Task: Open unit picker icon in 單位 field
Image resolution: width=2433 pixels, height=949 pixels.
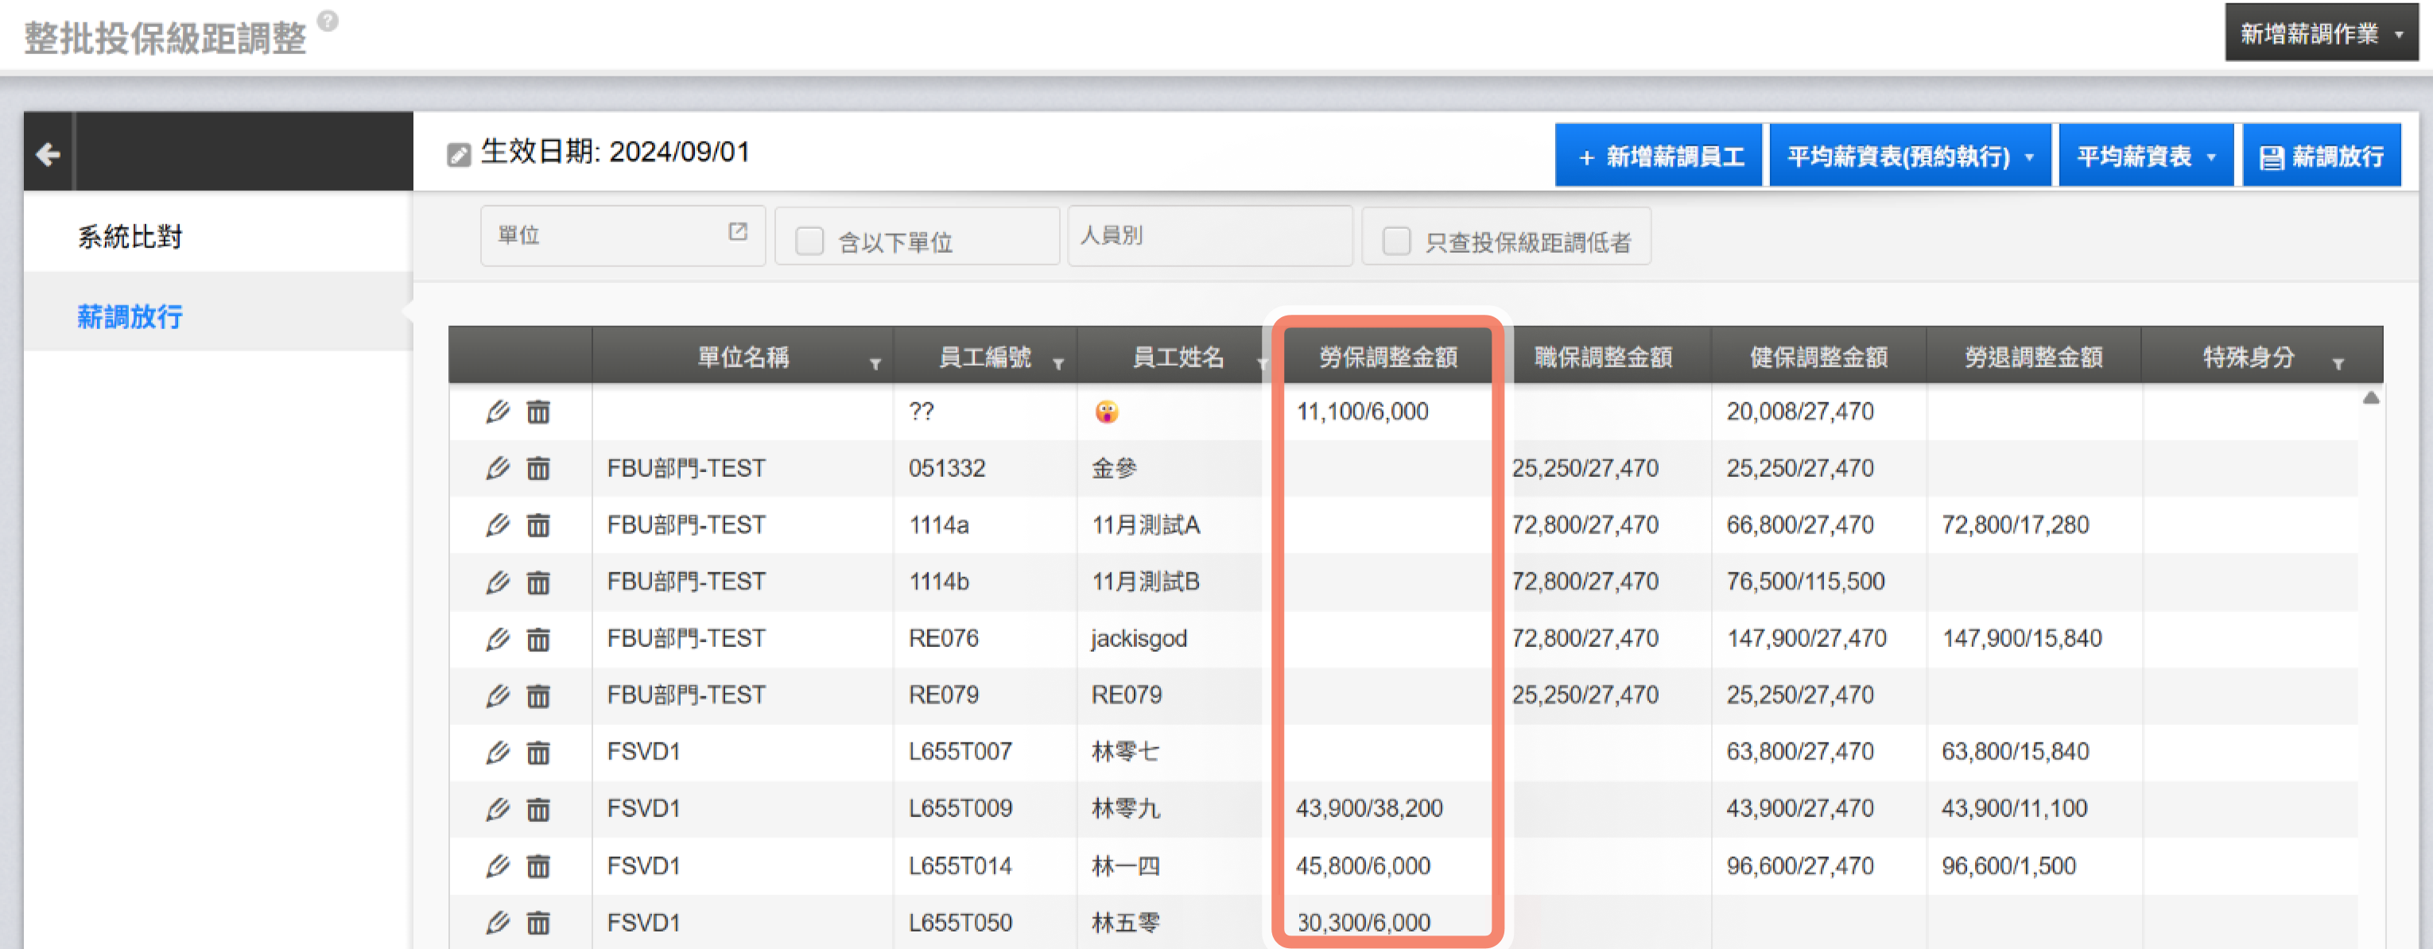Action: coord(738,232)
